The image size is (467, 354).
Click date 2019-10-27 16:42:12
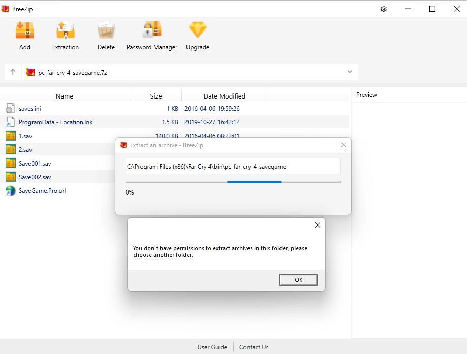point(212,122)
